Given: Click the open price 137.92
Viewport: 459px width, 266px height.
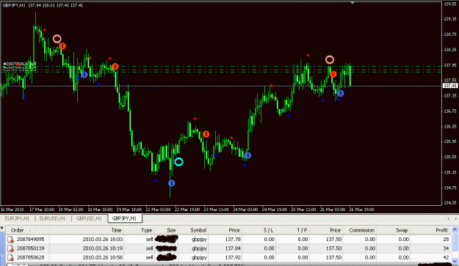Looking at the screenshot, I should [x=233, y=257].
